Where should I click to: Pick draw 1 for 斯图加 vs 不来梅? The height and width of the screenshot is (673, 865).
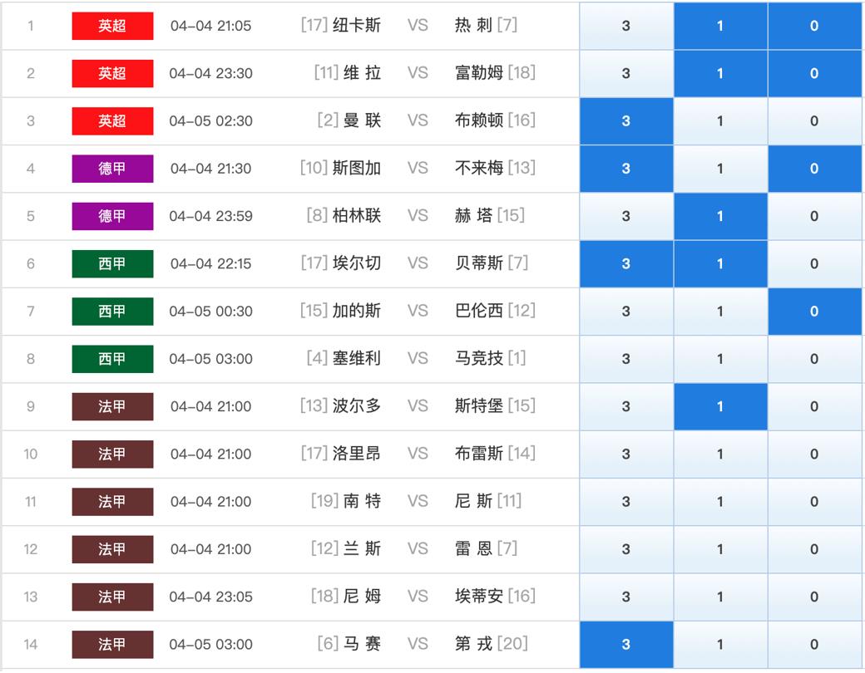click(720, 169)
